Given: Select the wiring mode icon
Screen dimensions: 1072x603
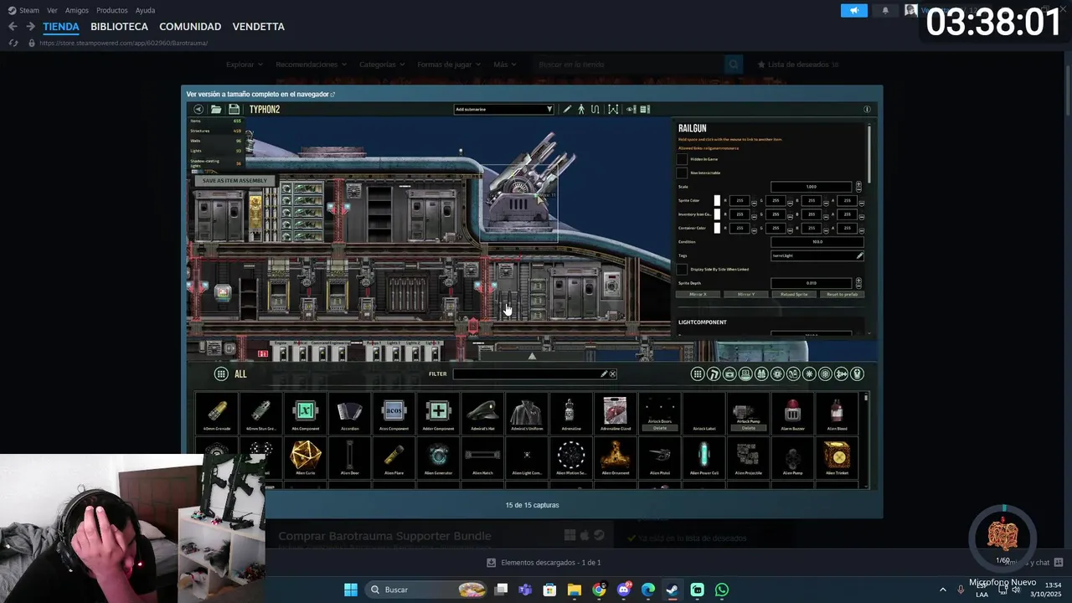Looking at the screenshot, I should [595, 109].
